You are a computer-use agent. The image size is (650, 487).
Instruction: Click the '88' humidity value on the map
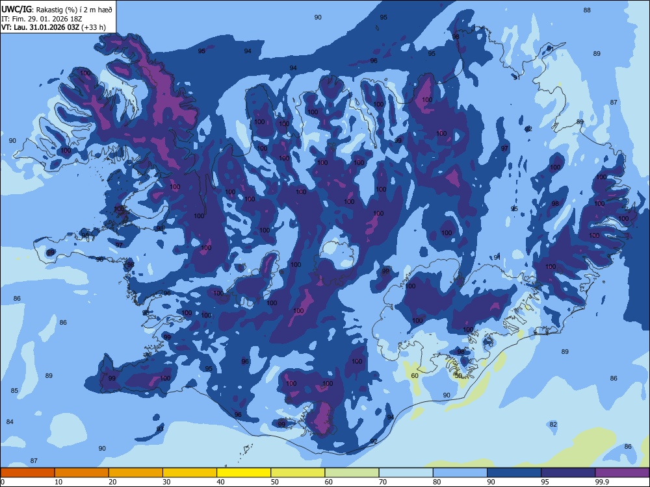pos(587,10)
